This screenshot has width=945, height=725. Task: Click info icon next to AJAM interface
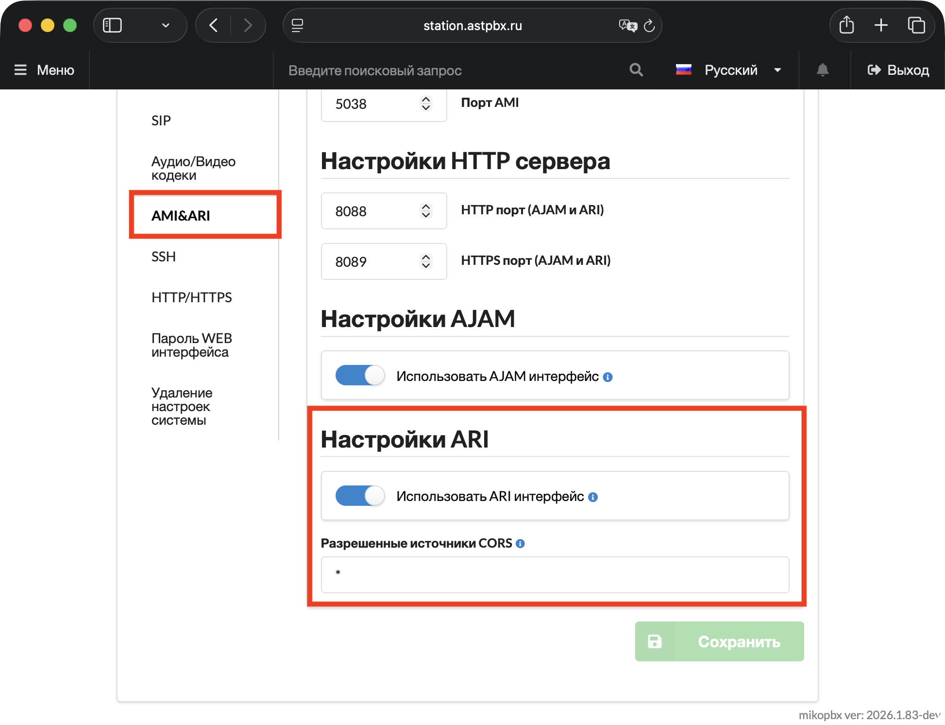tap(607, 377)
